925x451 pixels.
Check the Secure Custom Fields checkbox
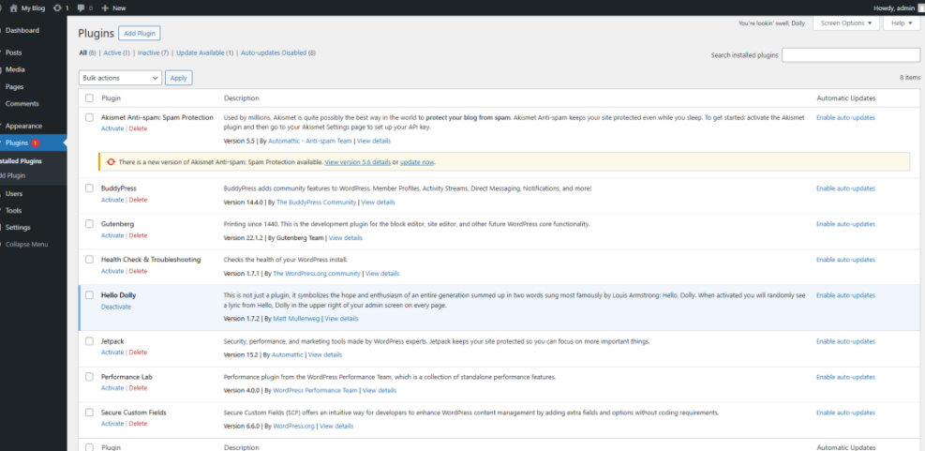89,412
